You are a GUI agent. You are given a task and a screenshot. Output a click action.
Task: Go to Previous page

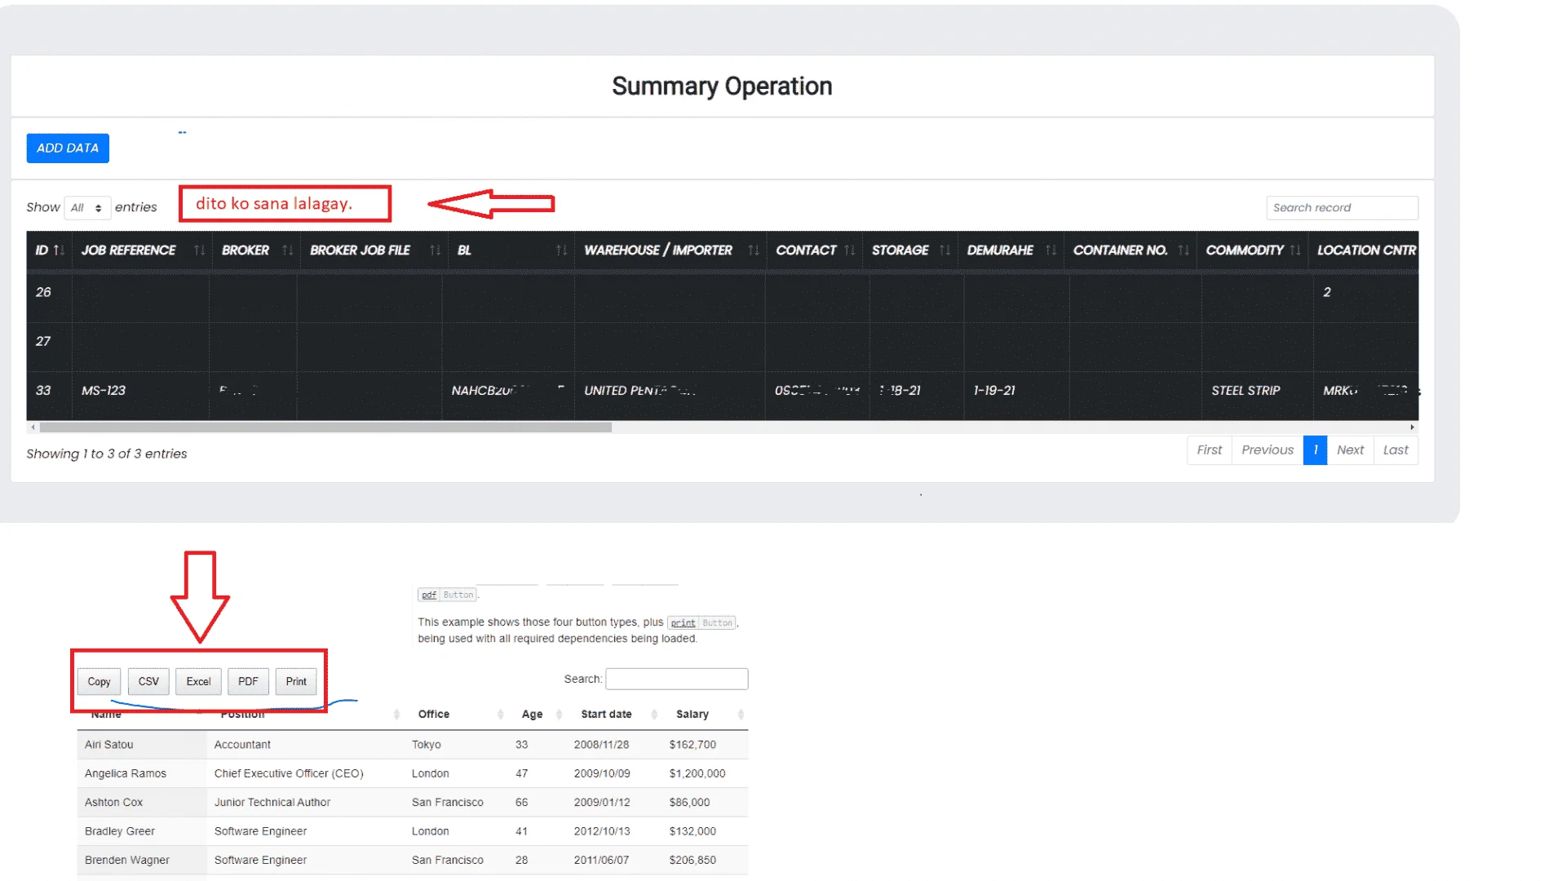pyautogui.click(x=1268, y=450)
